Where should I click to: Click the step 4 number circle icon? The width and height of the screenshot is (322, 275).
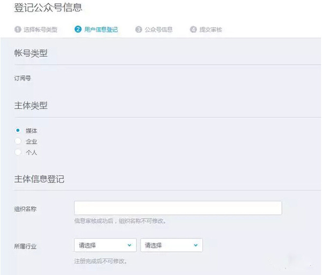(193, 29)
